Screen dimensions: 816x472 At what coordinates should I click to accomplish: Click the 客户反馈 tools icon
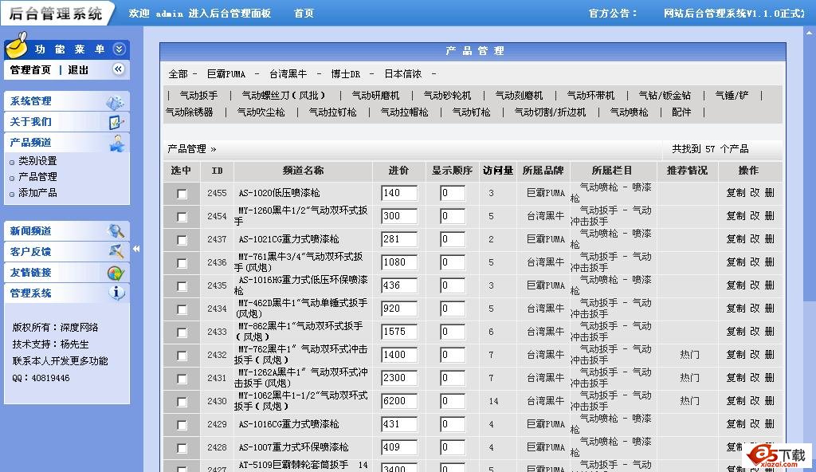116,252
